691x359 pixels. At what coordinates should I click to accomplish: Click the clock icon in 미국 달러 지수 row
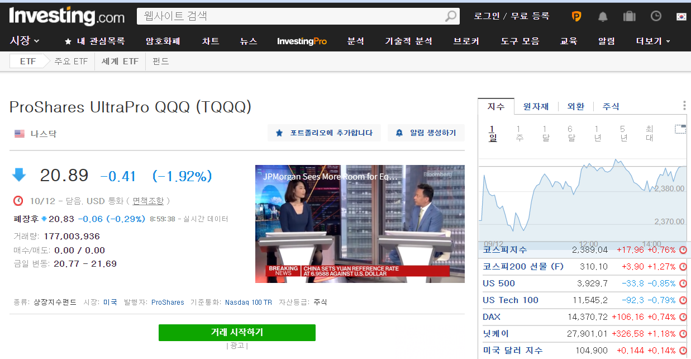683,351
